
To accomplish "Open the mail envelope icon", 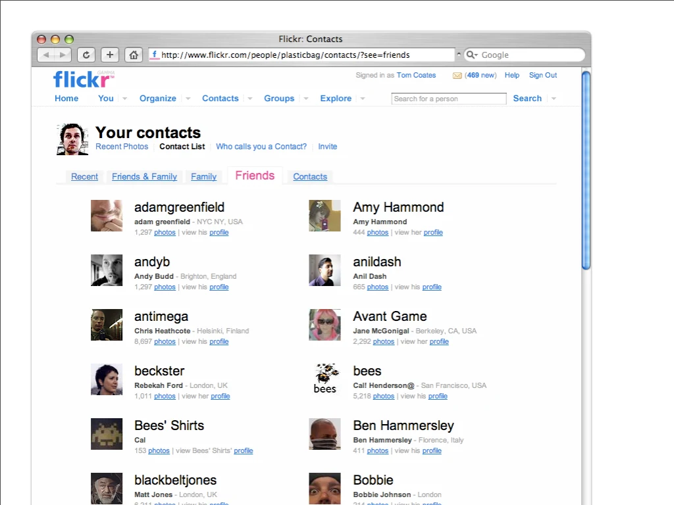I will click(457, 76).
